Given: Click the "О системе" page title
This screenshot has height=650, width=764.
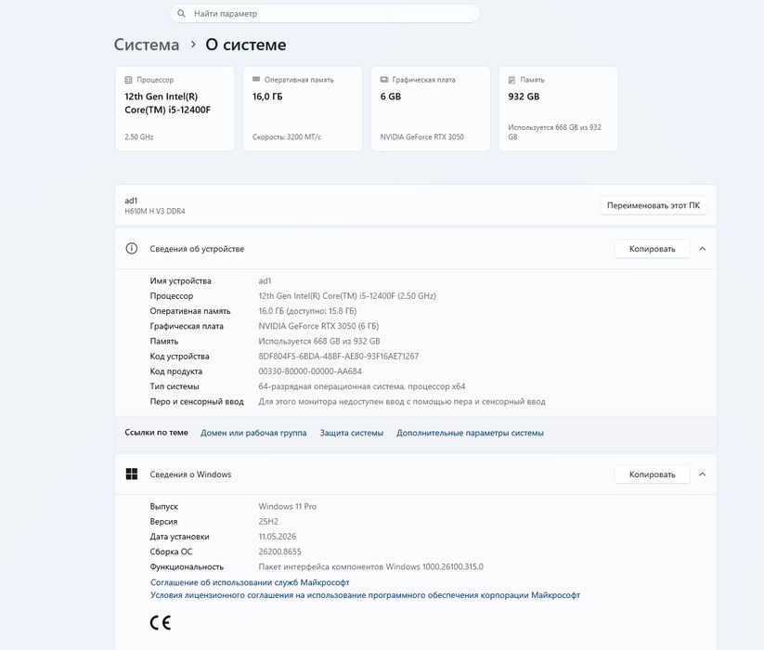Looking at the screenshot, I should point(246,45).
